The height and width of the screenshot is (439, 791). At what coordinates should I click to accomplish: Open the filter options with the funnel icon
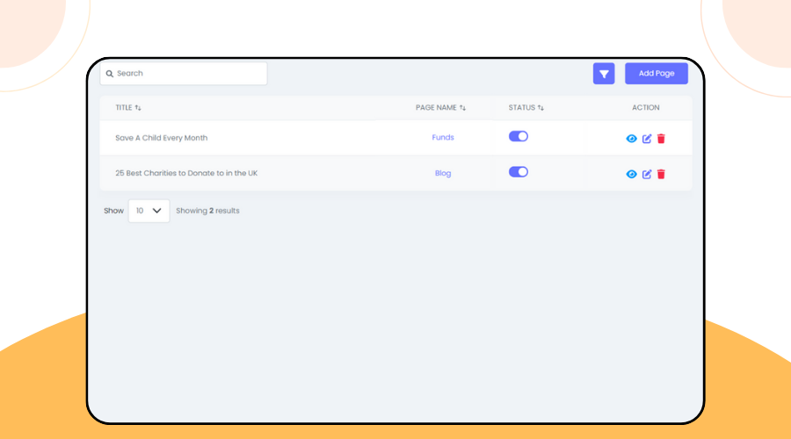click(604, 74)
